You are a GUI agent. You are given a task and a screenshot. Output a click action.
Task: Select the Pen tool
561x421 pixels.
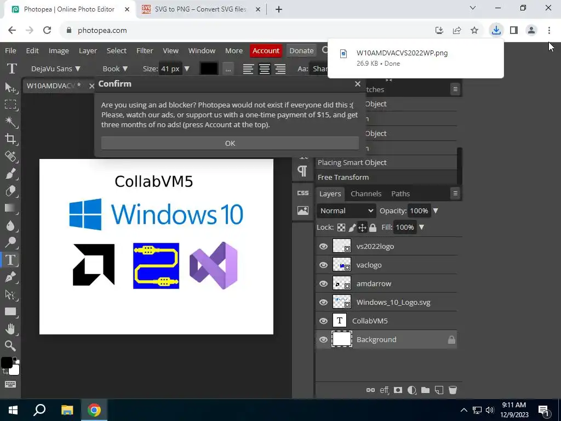pos(10,277)
